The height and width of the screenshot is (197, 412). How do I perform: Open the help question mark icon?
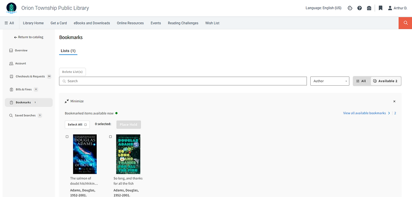coord(359,8)
